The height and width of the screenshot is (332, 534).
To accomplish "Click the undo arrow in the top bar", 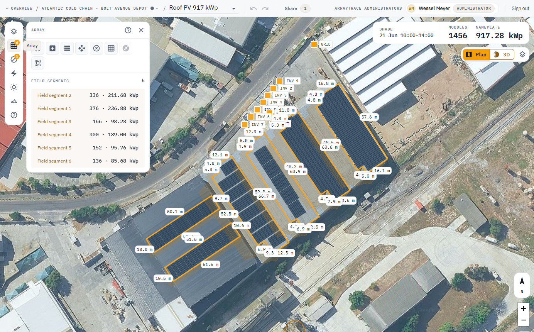I will (253, 8).
